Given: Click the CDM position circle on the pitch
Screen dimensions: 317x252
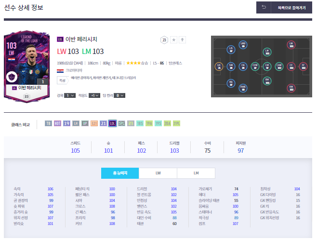Looking at the screenshot, I should coord(255,66).
